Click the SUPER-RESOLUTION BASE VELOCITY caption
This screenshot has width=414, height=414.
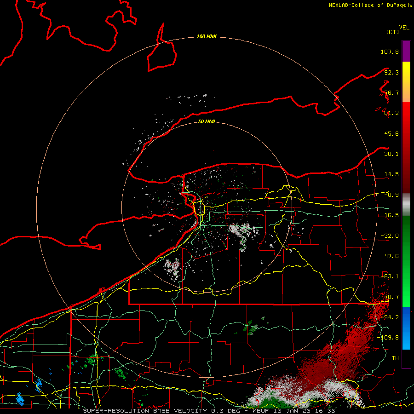click(x=145, y=411)
